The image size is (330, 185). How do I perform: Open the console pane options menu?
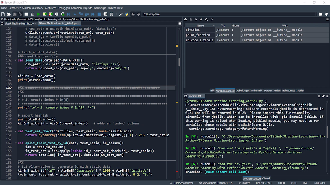(328, 96)
